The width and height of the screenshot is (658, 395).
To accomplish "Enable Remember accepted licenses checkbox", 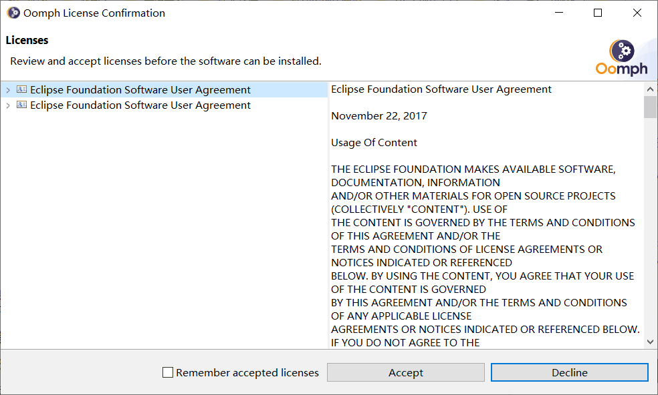I will 168,372.
